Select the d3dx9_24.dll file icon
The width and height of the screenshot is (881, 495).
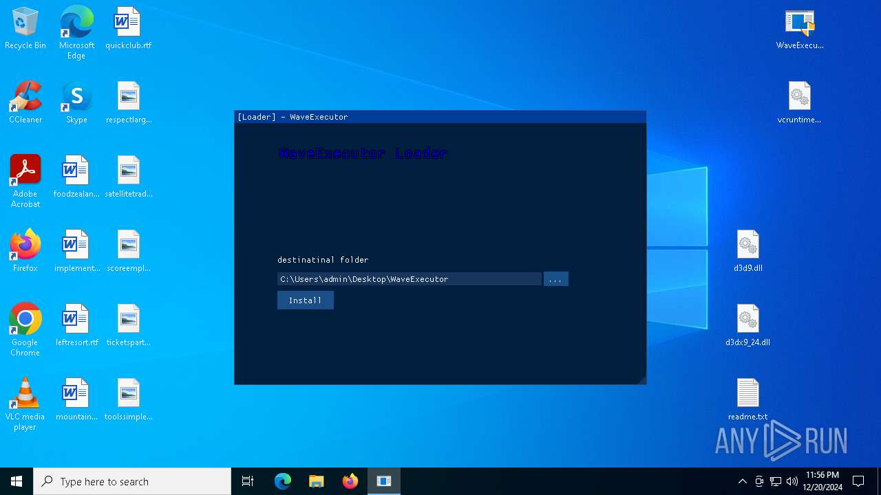[748, 326]
